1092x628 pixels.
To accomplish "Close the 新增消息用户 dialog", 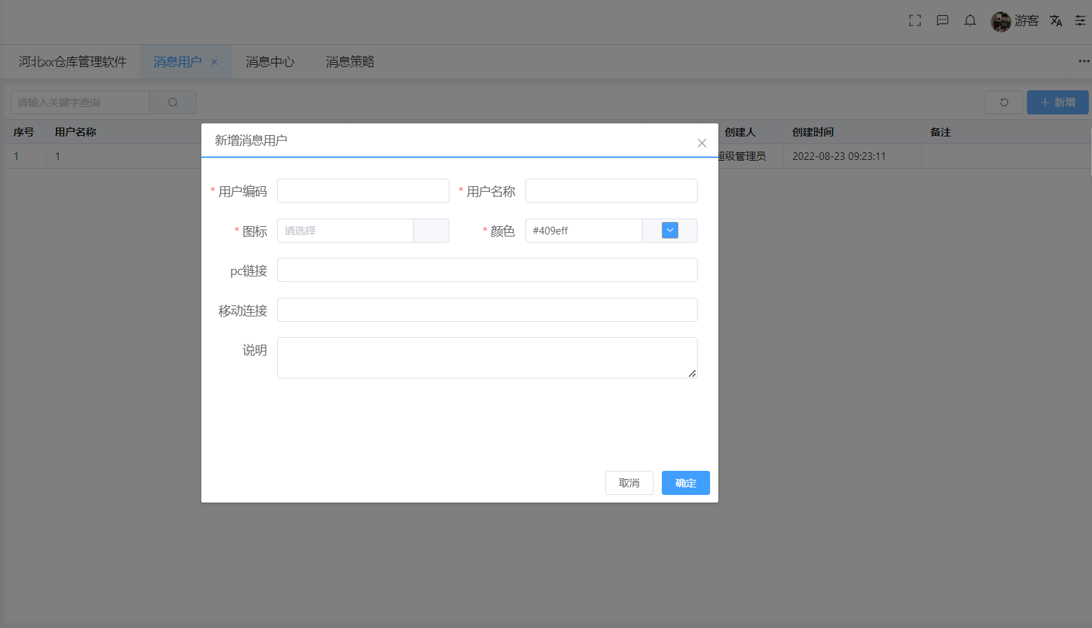I will tap(702, 143).
